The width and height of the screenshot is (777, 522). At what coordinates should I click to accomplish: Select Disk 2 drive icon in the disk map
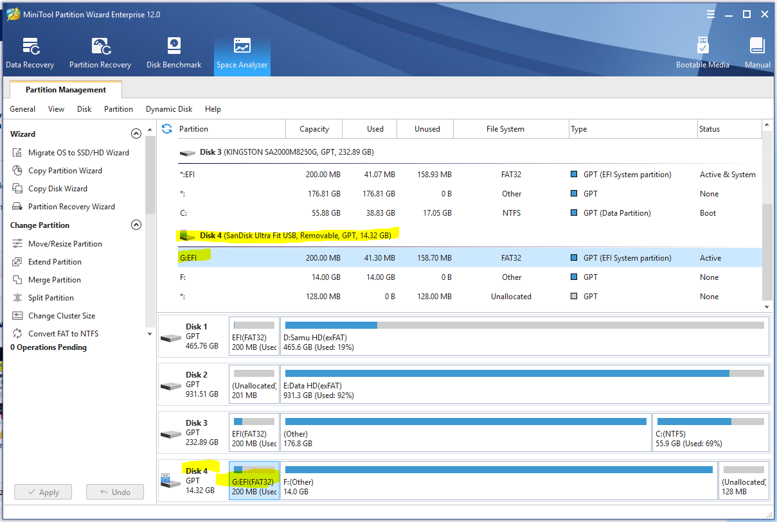[170, 385]
